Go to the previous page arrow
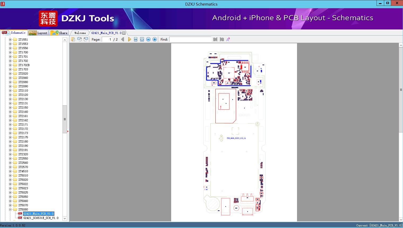Screen dimensions: 403x228 123,39
